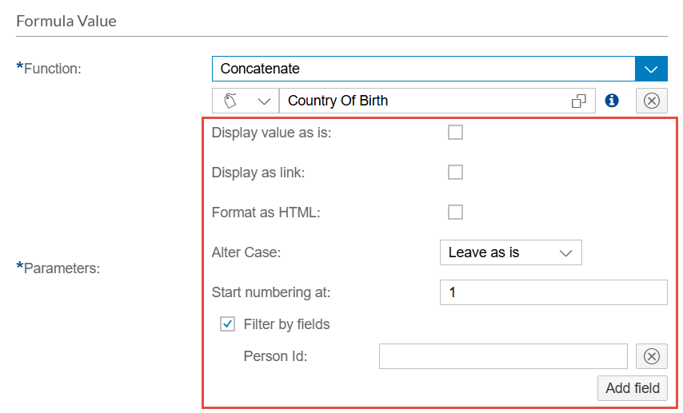Tick the Format as HTML checkbox
Image resolution: width=683 pixels, height=413 pixels.
(455, 212)
